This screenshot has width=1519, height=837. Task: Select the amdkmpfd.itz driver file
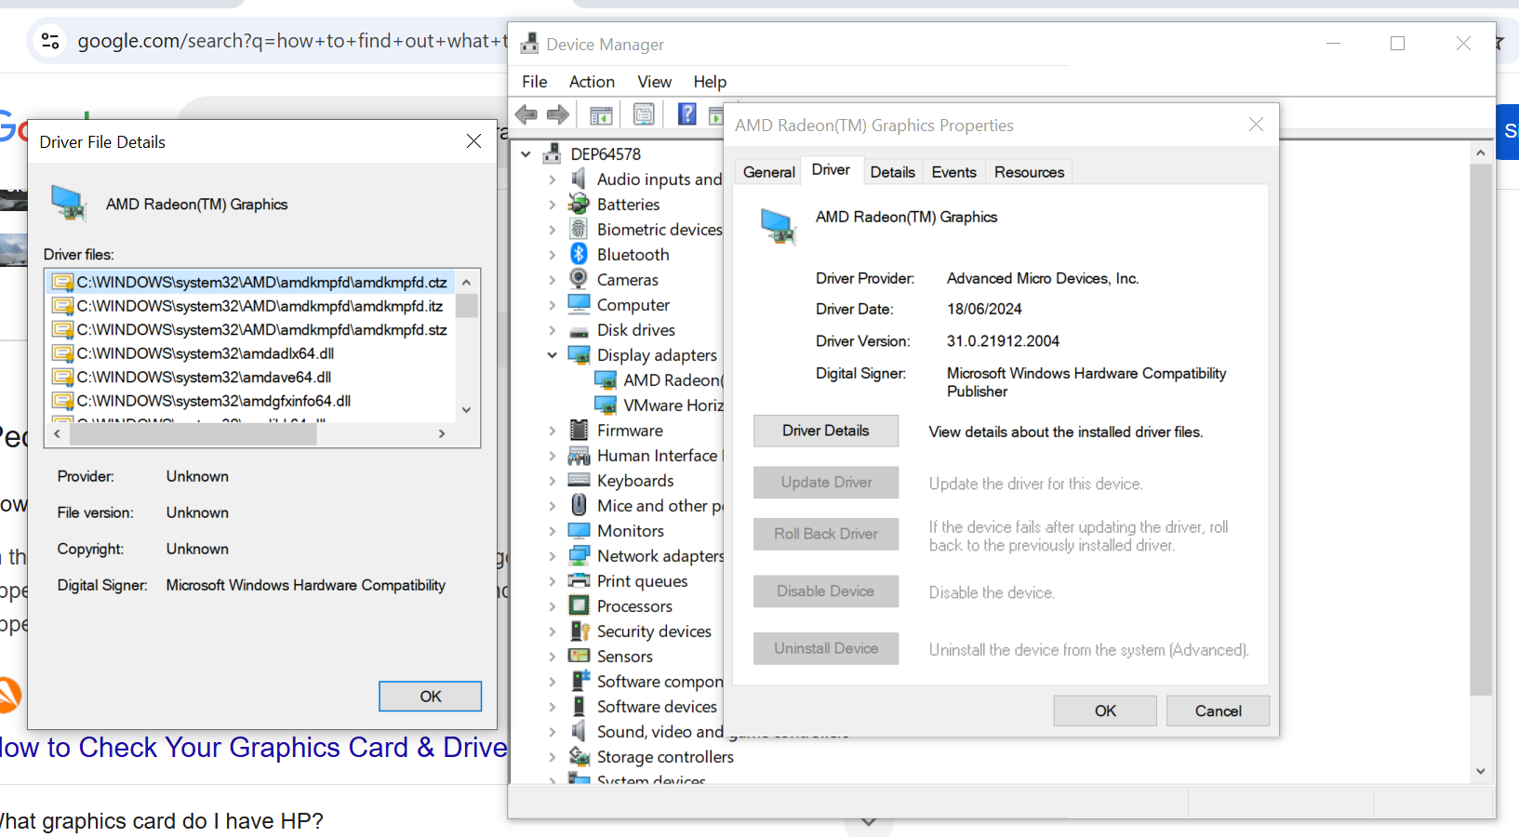tap(250, 306)
